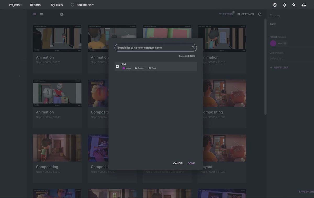Remove the Napo project filter chip
Viewport: 314px width, 198px height.
click(x=285, y=43)
